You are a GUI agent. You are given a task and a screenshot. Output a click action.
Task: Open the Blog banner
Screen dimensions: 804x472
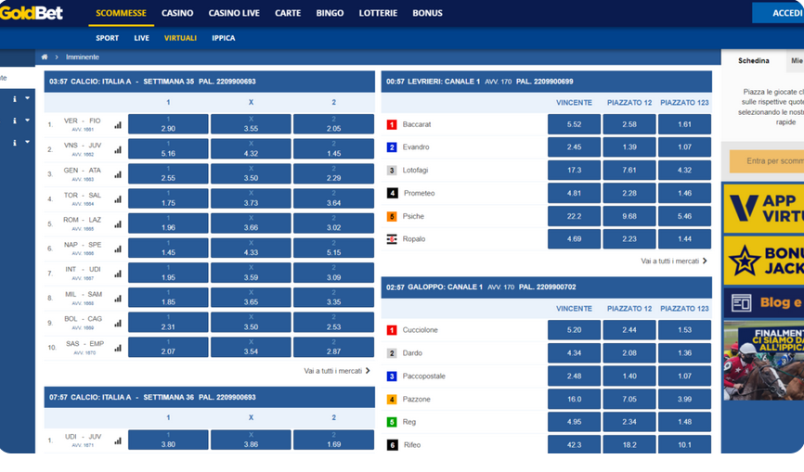(763, 303)
